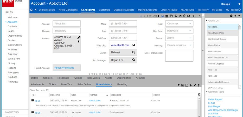Go to first record in record navigator
Screen dimensions: 243x117
141,16
